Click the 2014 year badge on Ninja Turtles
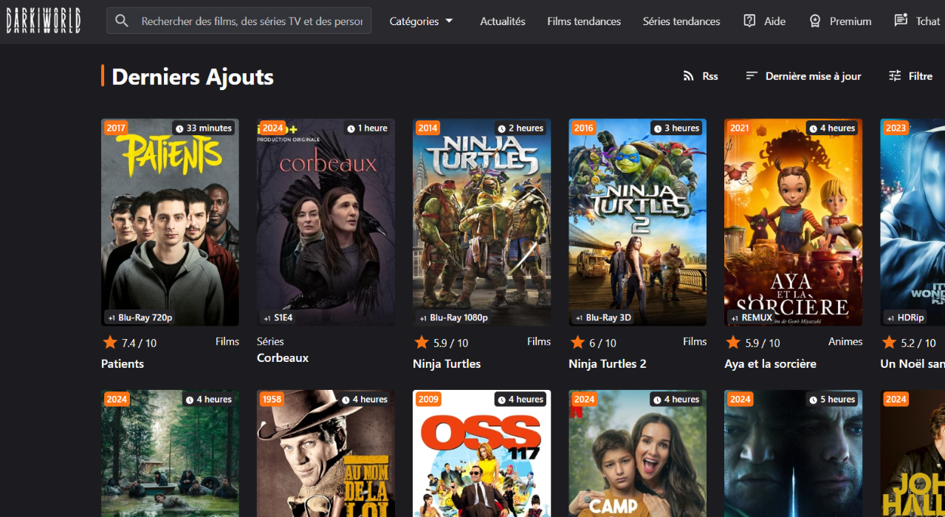The height and width of the screenshot is (517, 945). [428, 128]
